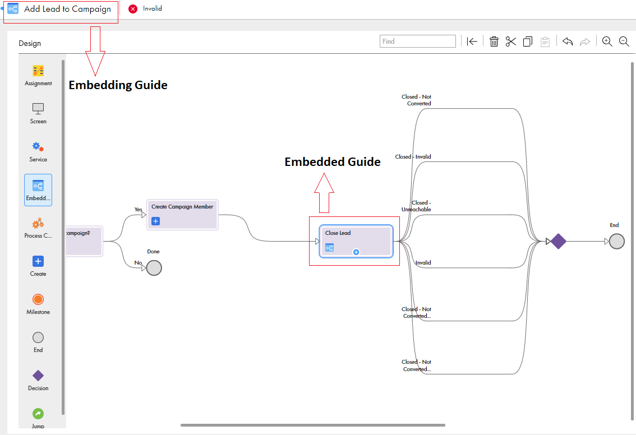Image resolution: width=636 pixels, height=435 pixels.
Task: Click the zoom out magnifier icon
Action: click(x=624, y=41)
